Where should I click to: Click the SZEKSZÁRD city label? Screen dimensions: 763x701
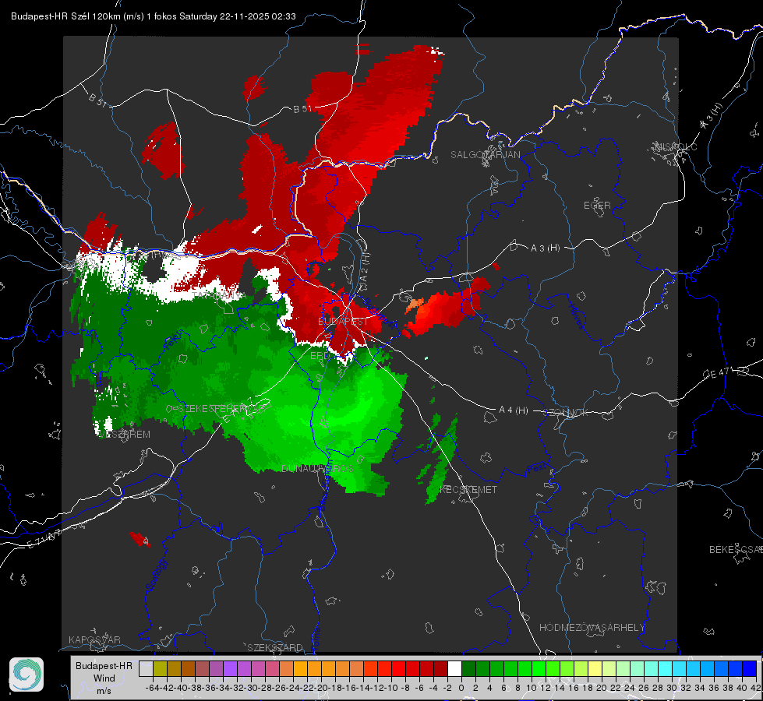pyautogui.click(x=275, y=647)
